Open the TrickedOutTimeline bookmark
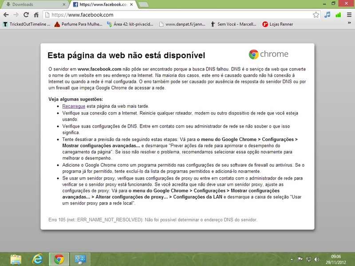The width and height of the screenshot is (355, 266). (x=27, y=24)
